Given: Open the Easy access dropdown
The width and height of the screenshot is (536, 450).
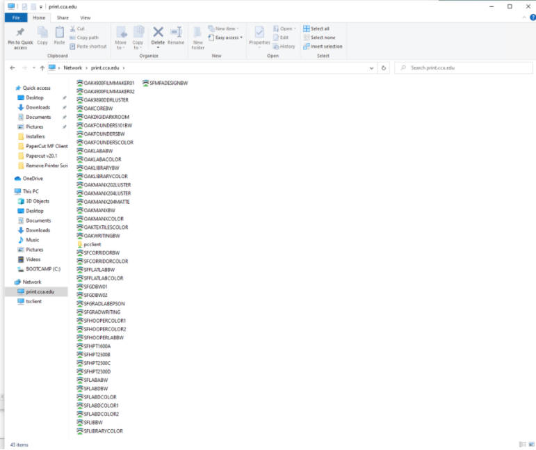Looking at the screenshot, I should [x=226, y=38].
